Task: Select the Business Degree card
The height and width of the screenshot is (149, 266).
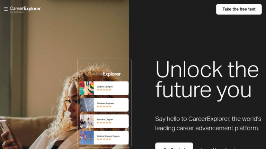Action: point(104,121)
